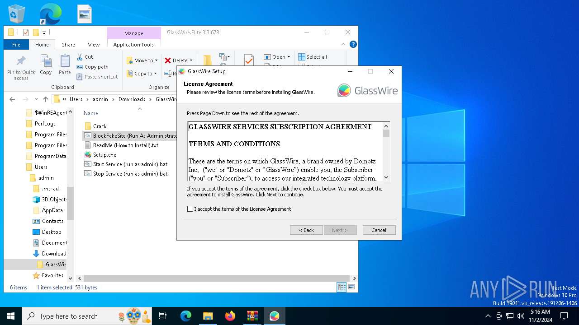Viewport: 579px width, 325px height.
Task: Click Copy path in the ribbon
Action: click(92, 67)
